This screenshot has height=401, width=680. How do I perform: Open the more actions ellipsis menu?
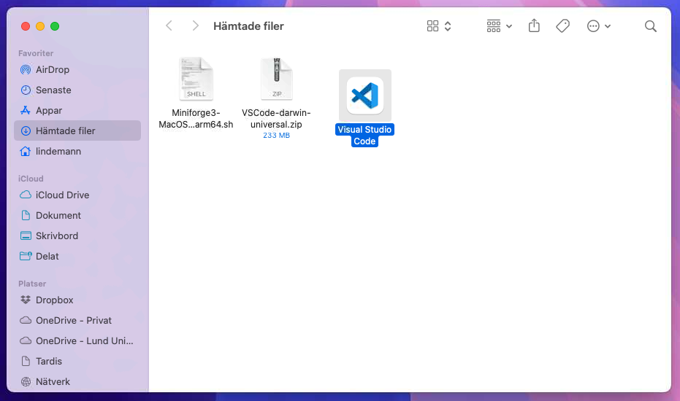598,26
